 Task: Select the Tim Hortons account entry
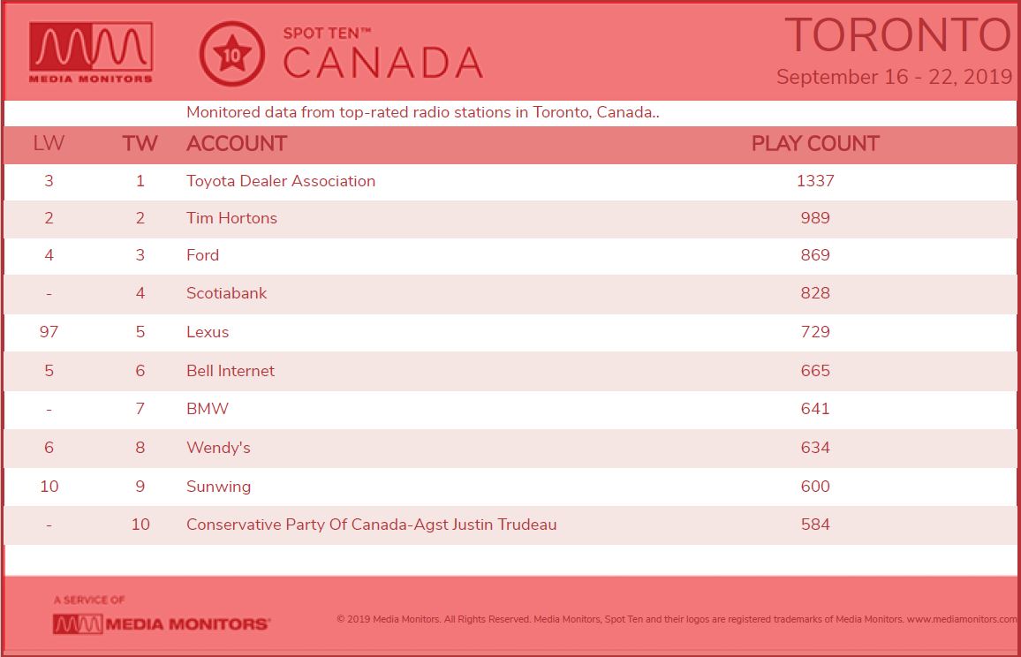[231, 218]
